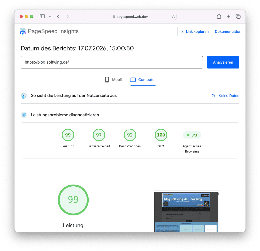
Task: Click the PageSpeed Insights title text
Action: 53,31
